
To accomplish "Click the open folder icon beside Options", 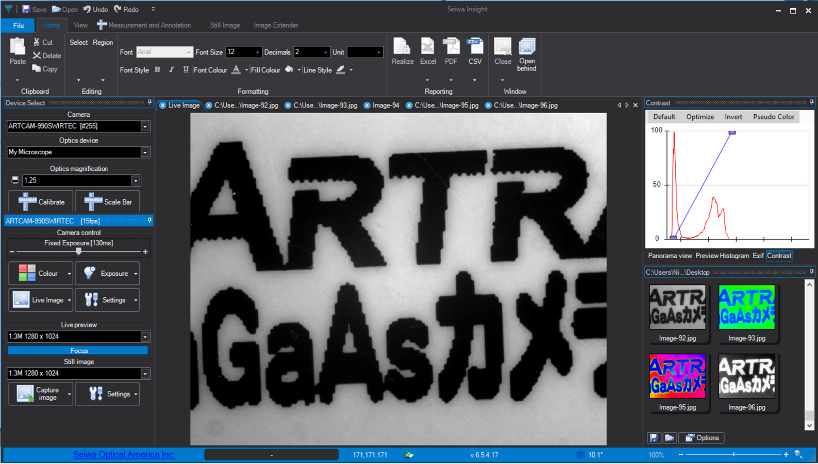I will point(669,438).
